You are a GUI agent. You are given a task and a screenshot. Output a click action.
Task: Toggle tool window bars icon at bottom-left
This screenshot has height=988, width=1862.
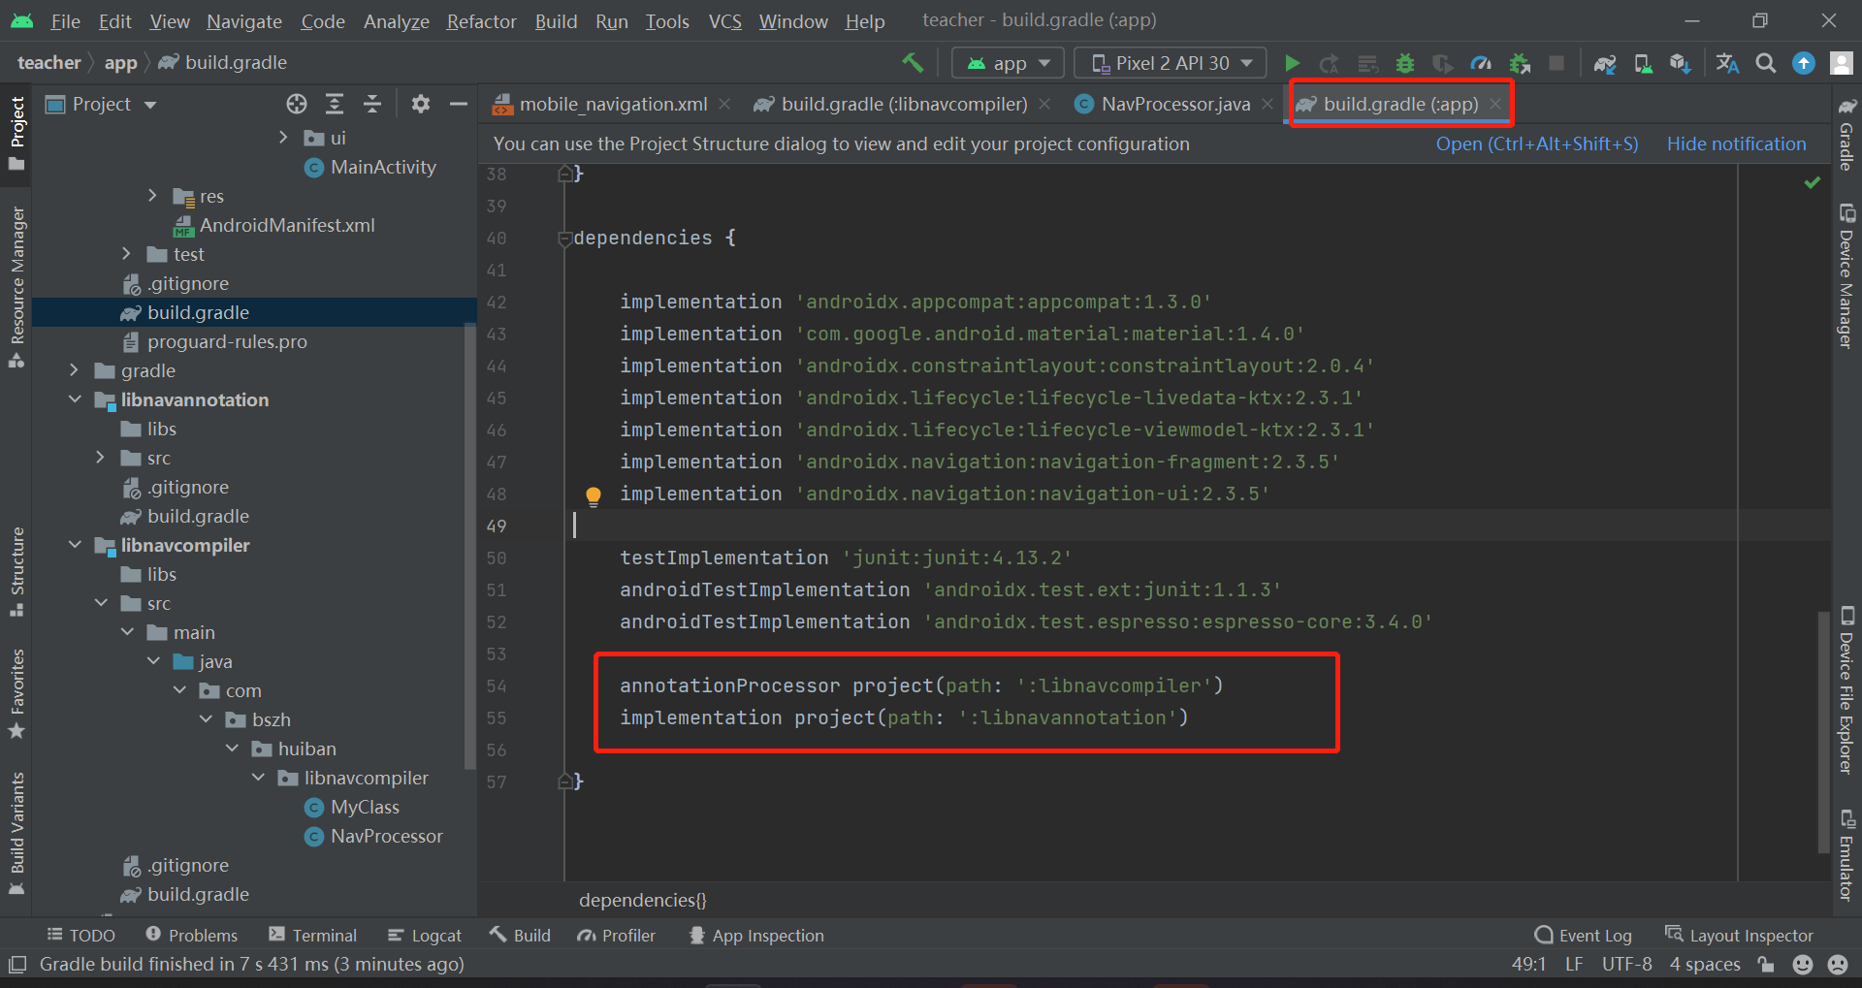pyautogui.click(x=16, y=964)
